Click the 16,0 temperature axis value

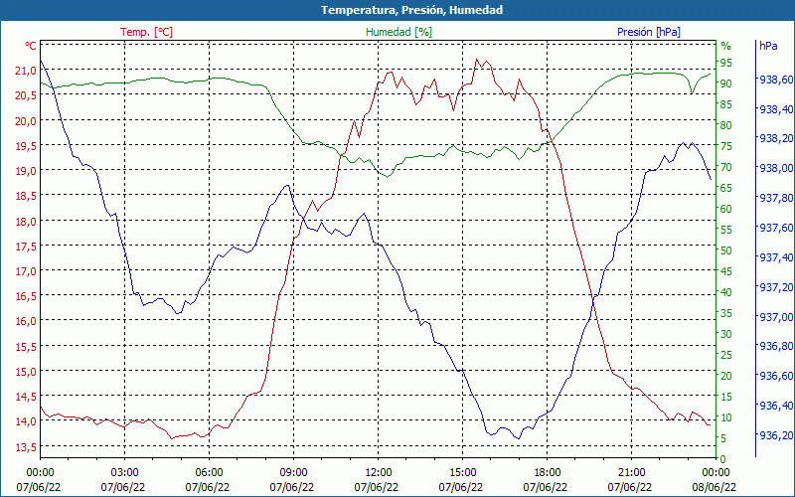click(x=26, y=321)
